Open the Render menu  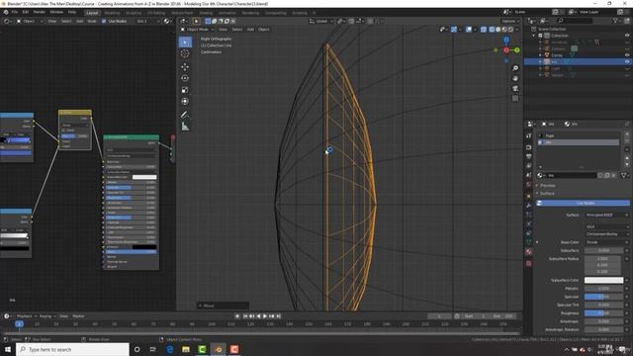[x=40, y=12]
